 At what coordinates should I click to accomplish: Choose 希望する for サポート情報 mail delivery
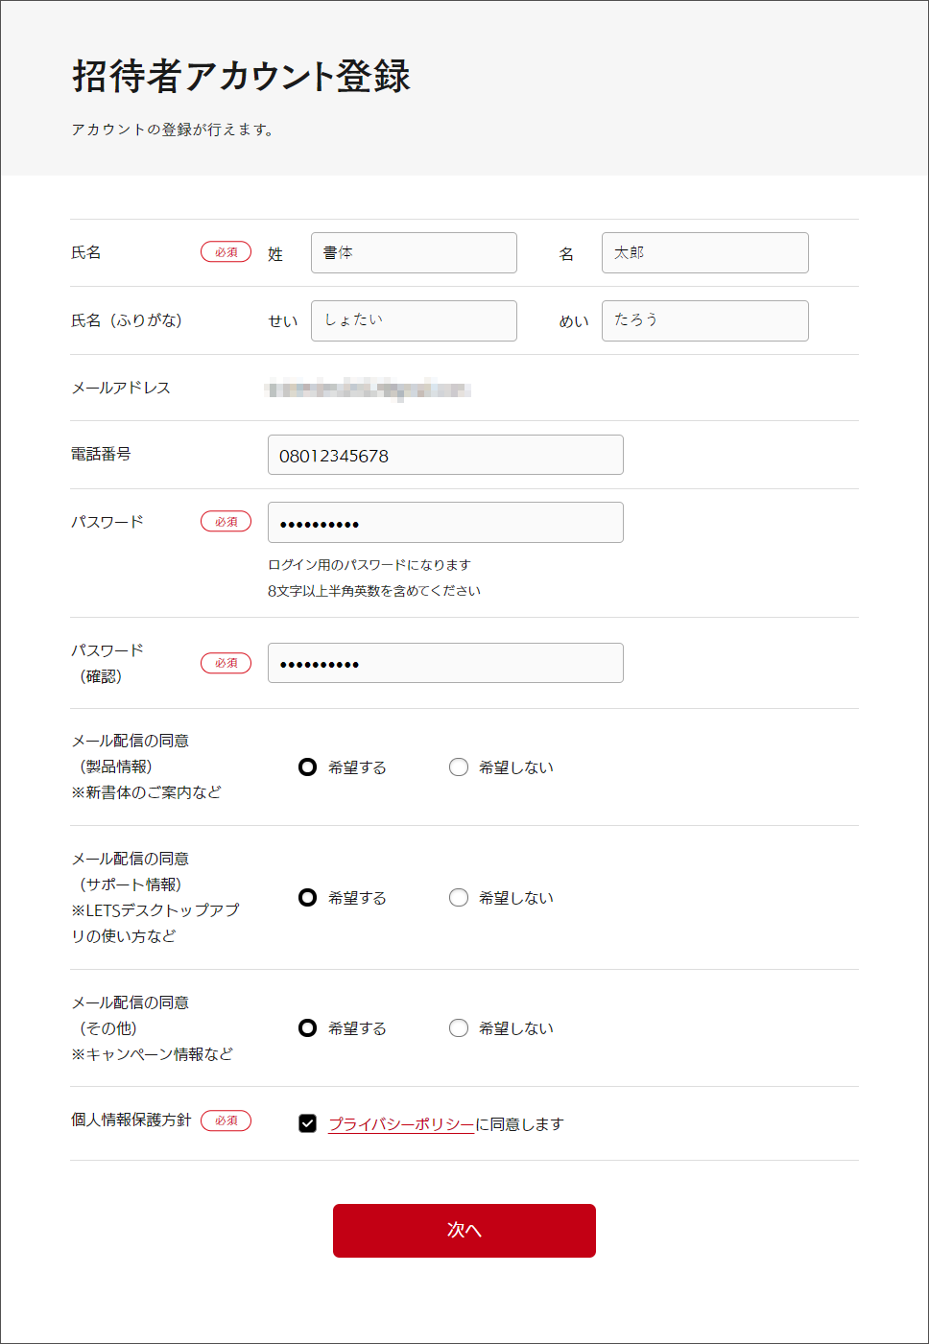tap(308, 898)
